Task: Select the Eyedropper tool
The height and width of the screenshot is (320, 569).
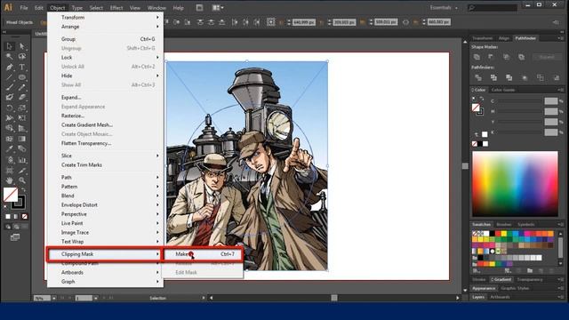Action: 10,149
